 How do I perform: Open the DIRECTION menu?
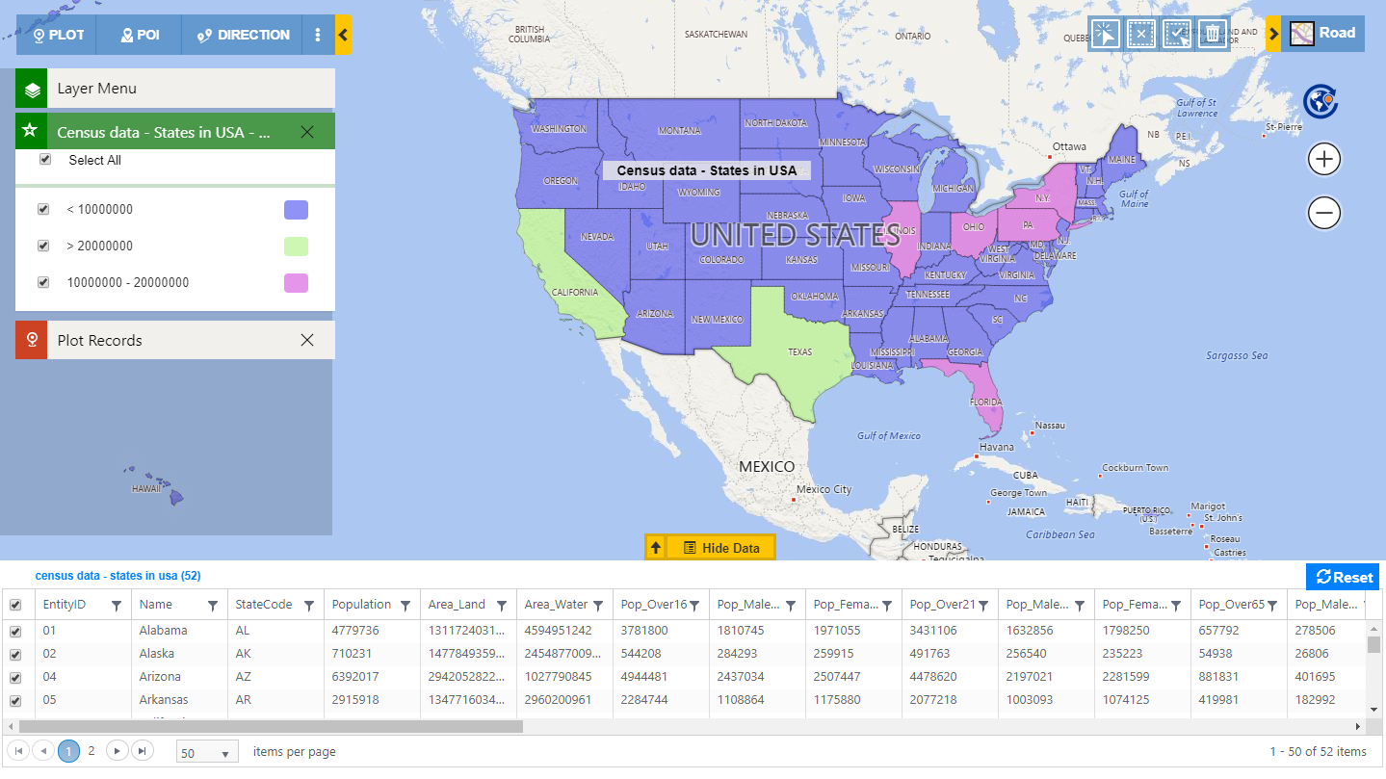pos(243,35)
